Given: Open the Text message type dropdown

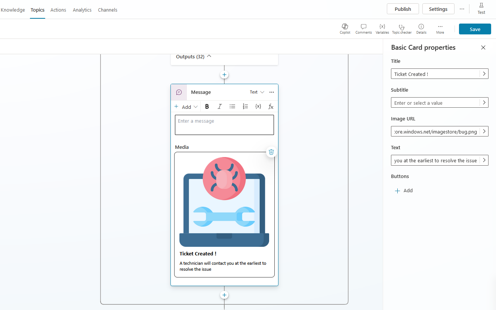Looking at the screenshot, I should (x=257, y=92).
